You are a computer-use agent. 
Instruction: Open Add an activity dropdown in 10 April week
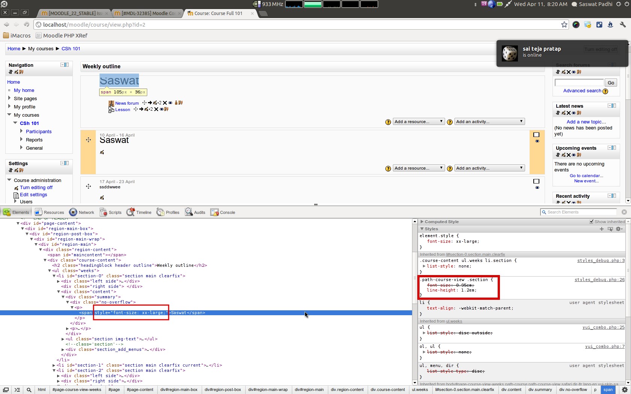click(x=489, y=168)
